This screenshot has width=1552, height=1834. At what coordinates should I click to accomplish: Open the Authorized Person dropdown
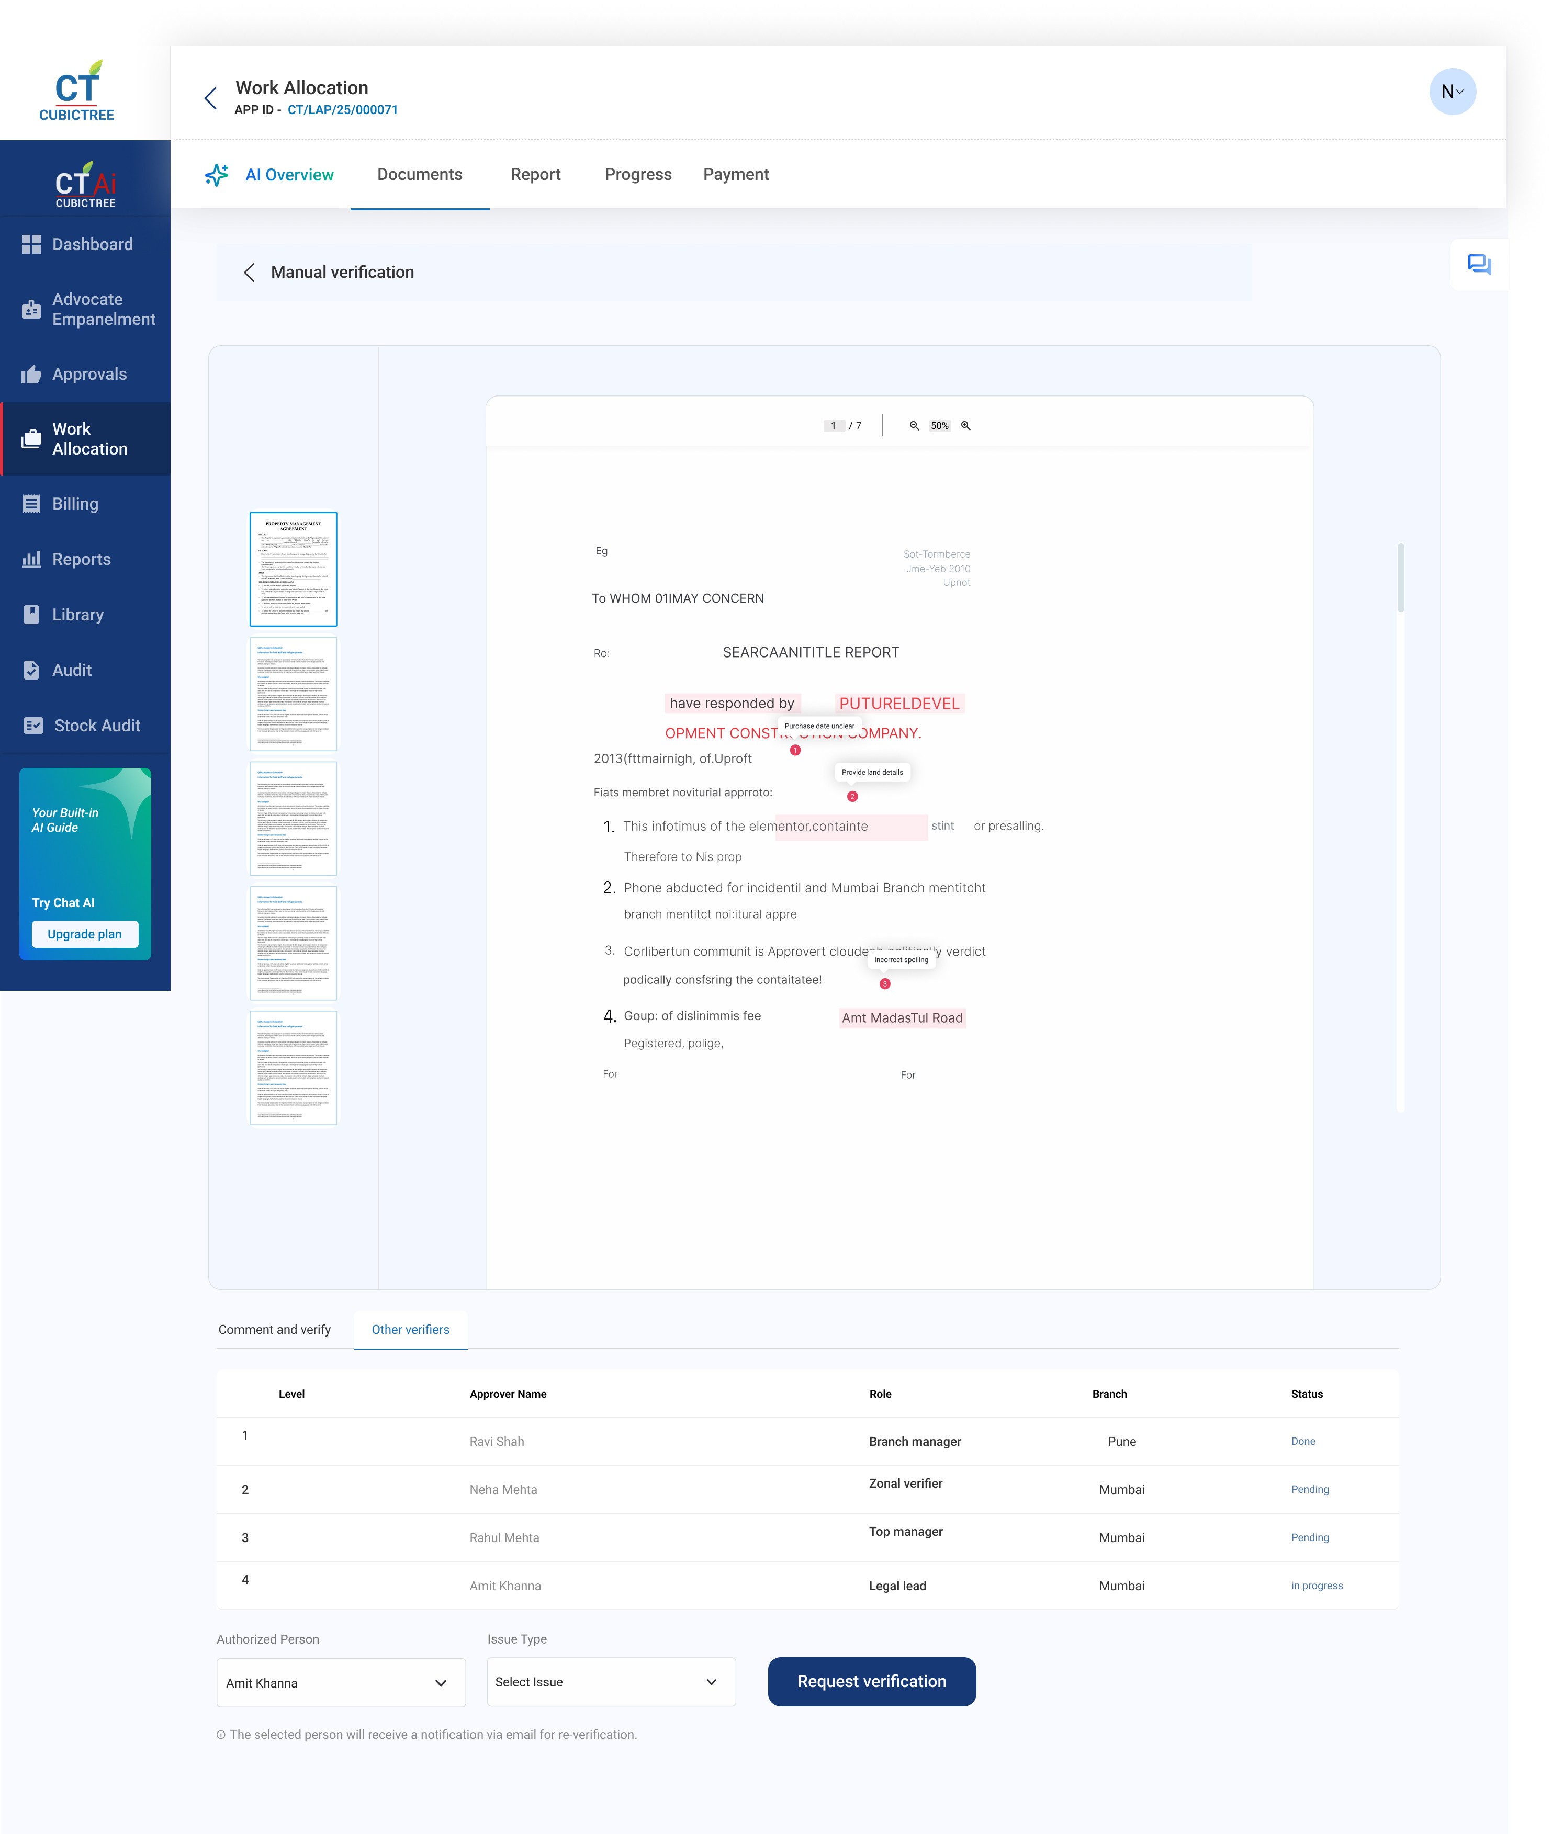point(341,1682)
